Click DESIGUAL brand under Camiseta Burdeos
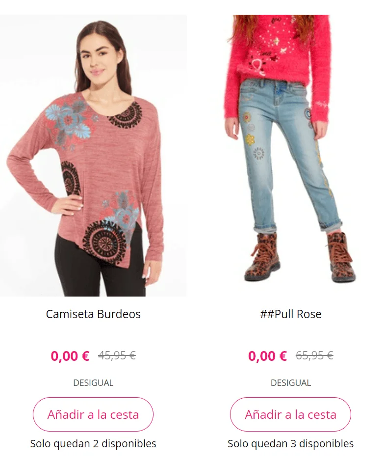Screen dimensions: 385x462 [93, 383]
